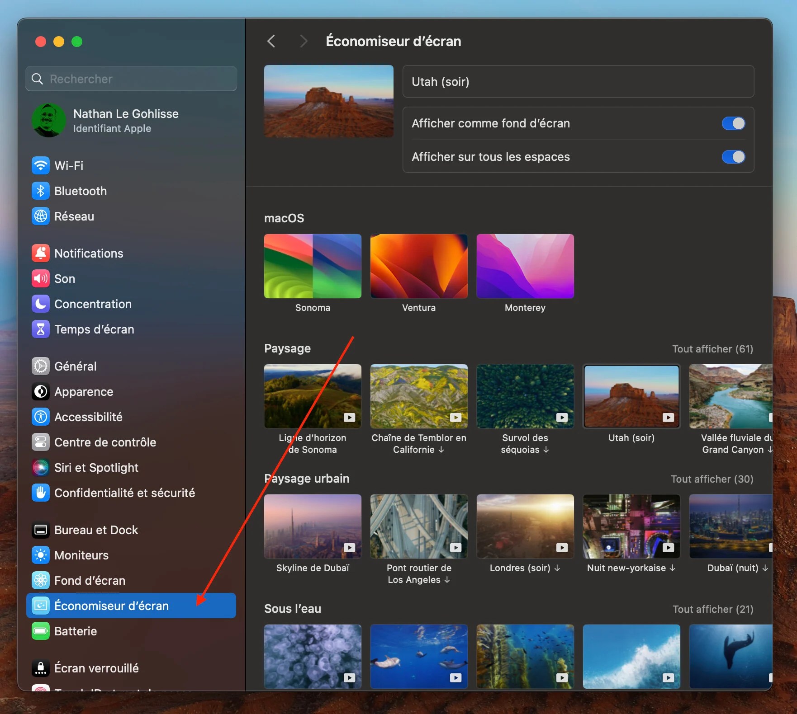
Task: Click the Général gear icon
Action: [41, 366]
